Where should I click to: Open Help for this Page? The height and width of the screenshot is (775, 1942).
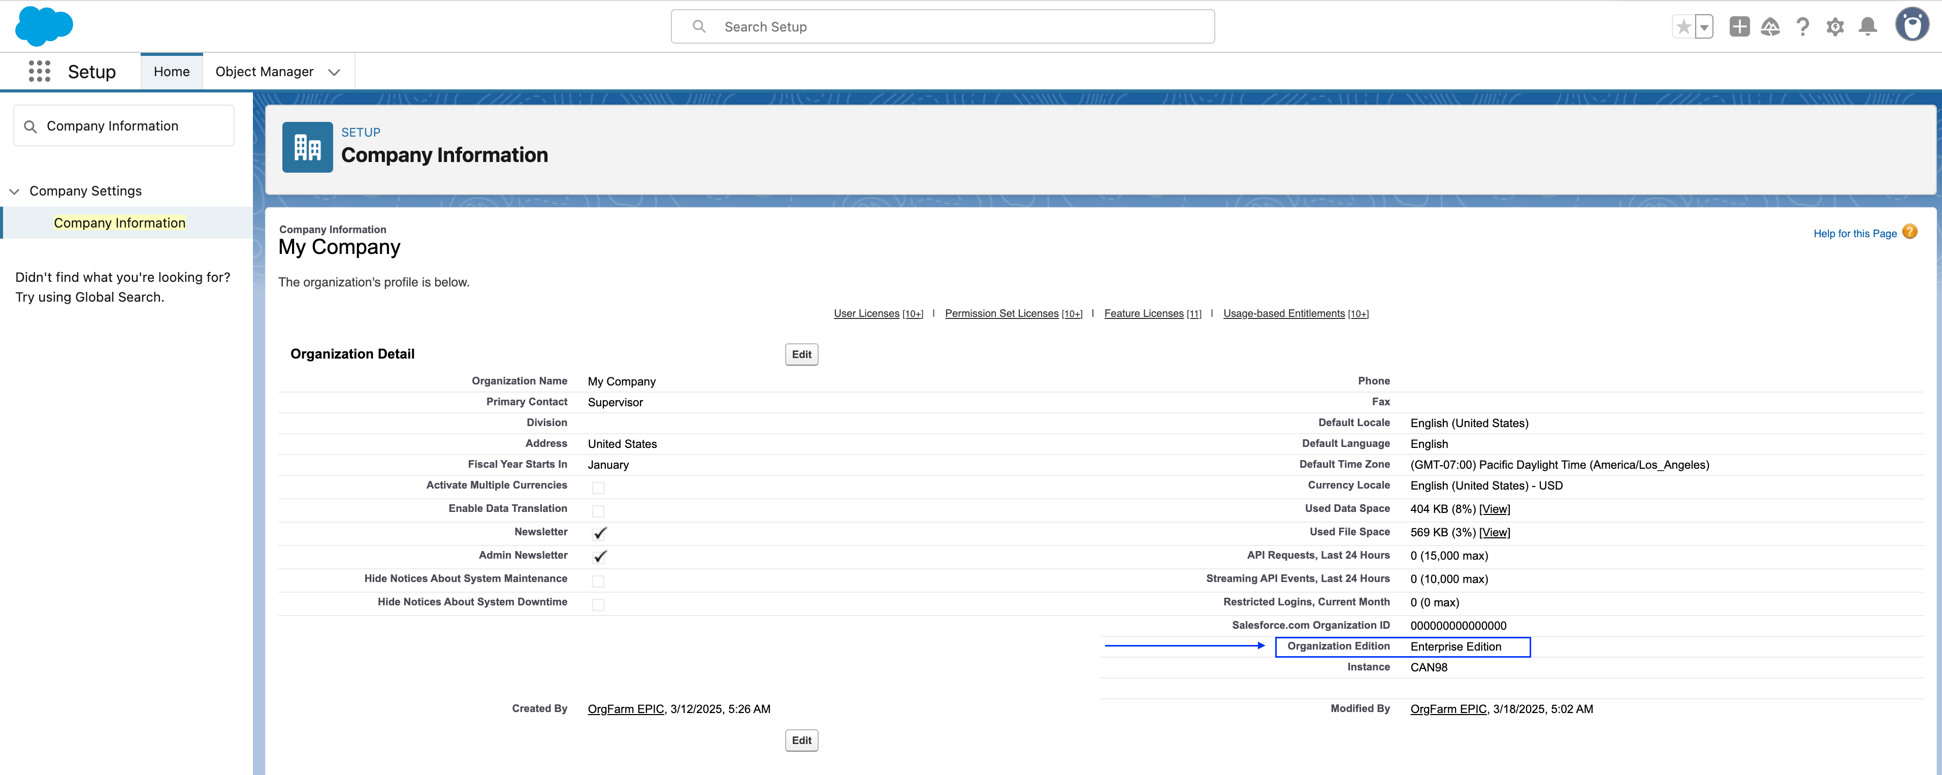pos(1855,234)
